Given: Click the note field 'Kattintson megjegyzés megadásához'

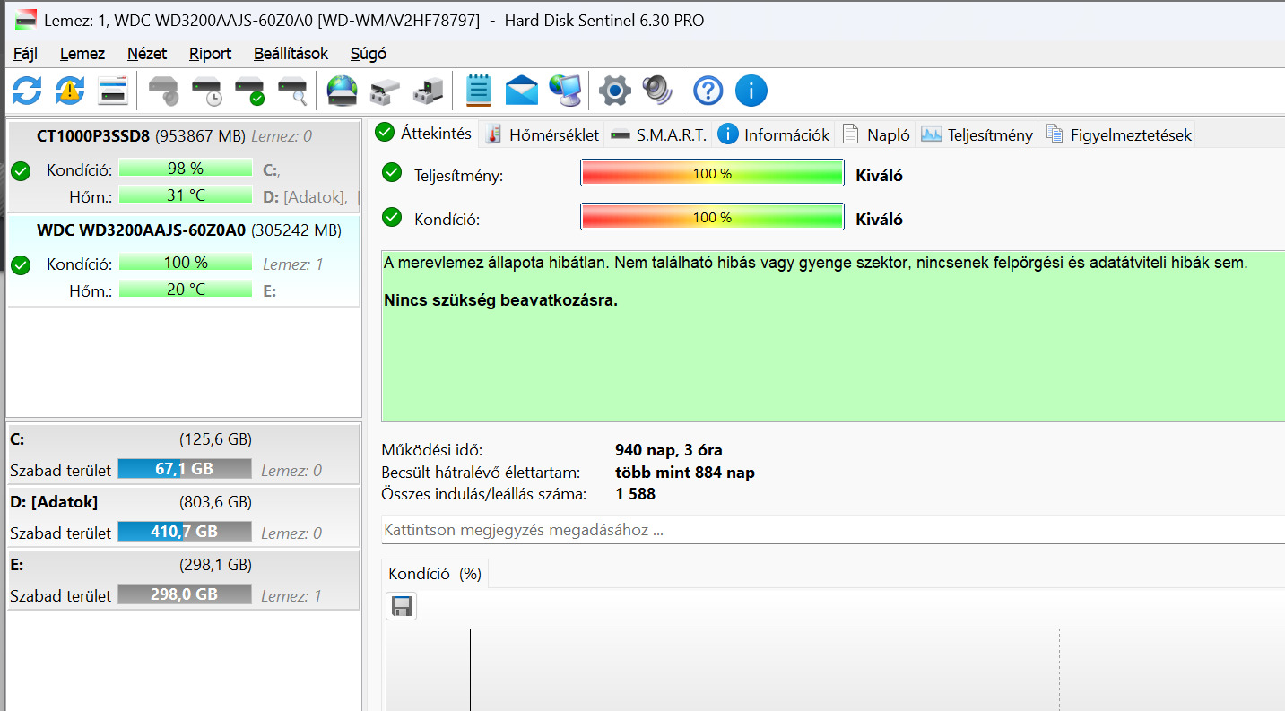Looking at the screenshot, I should (x=833, y=530).
